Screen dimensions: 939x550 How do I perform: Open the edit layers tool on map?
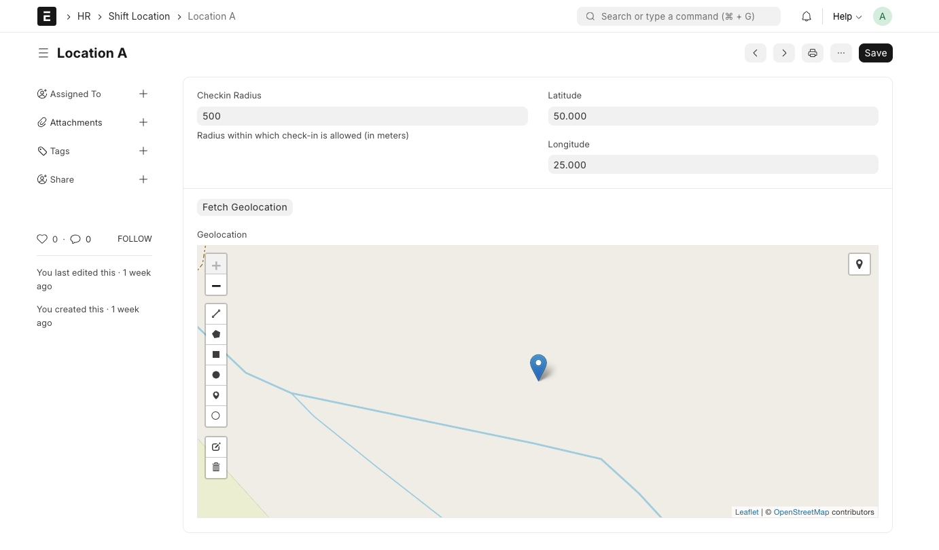pyautogui.click(x=216, y=447)
